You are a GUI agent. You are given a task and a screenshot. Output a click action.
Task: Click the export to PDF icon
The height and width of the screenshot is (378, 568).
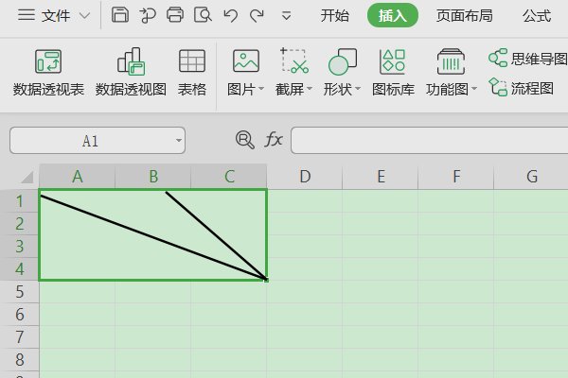(148, 15)
